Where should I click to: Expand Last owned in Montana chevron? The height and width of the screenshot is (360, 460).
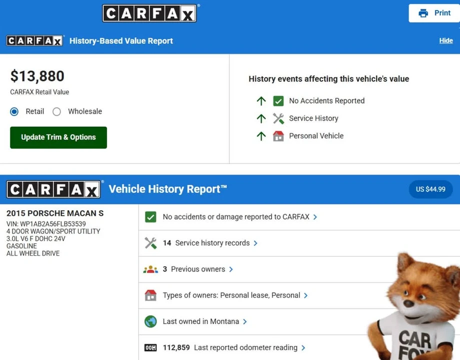244,321
